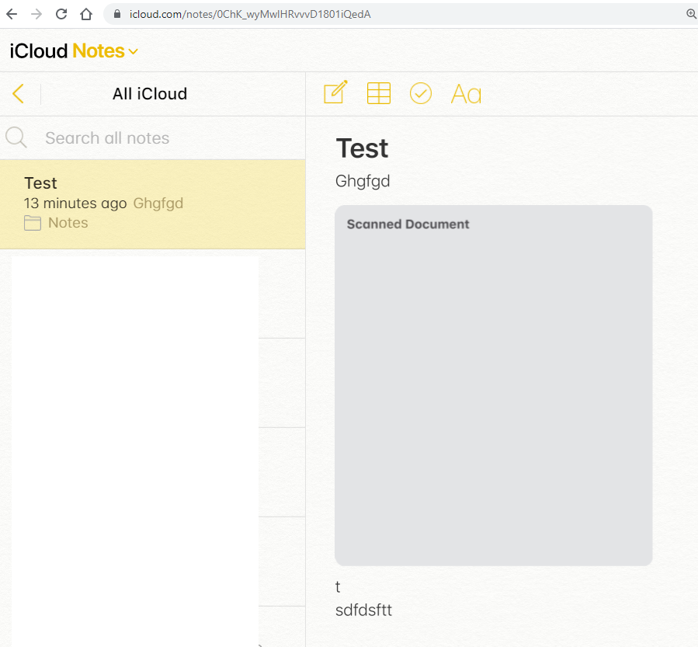Click the All iCloud header title

pyautogui.click(x=150, y=94)
